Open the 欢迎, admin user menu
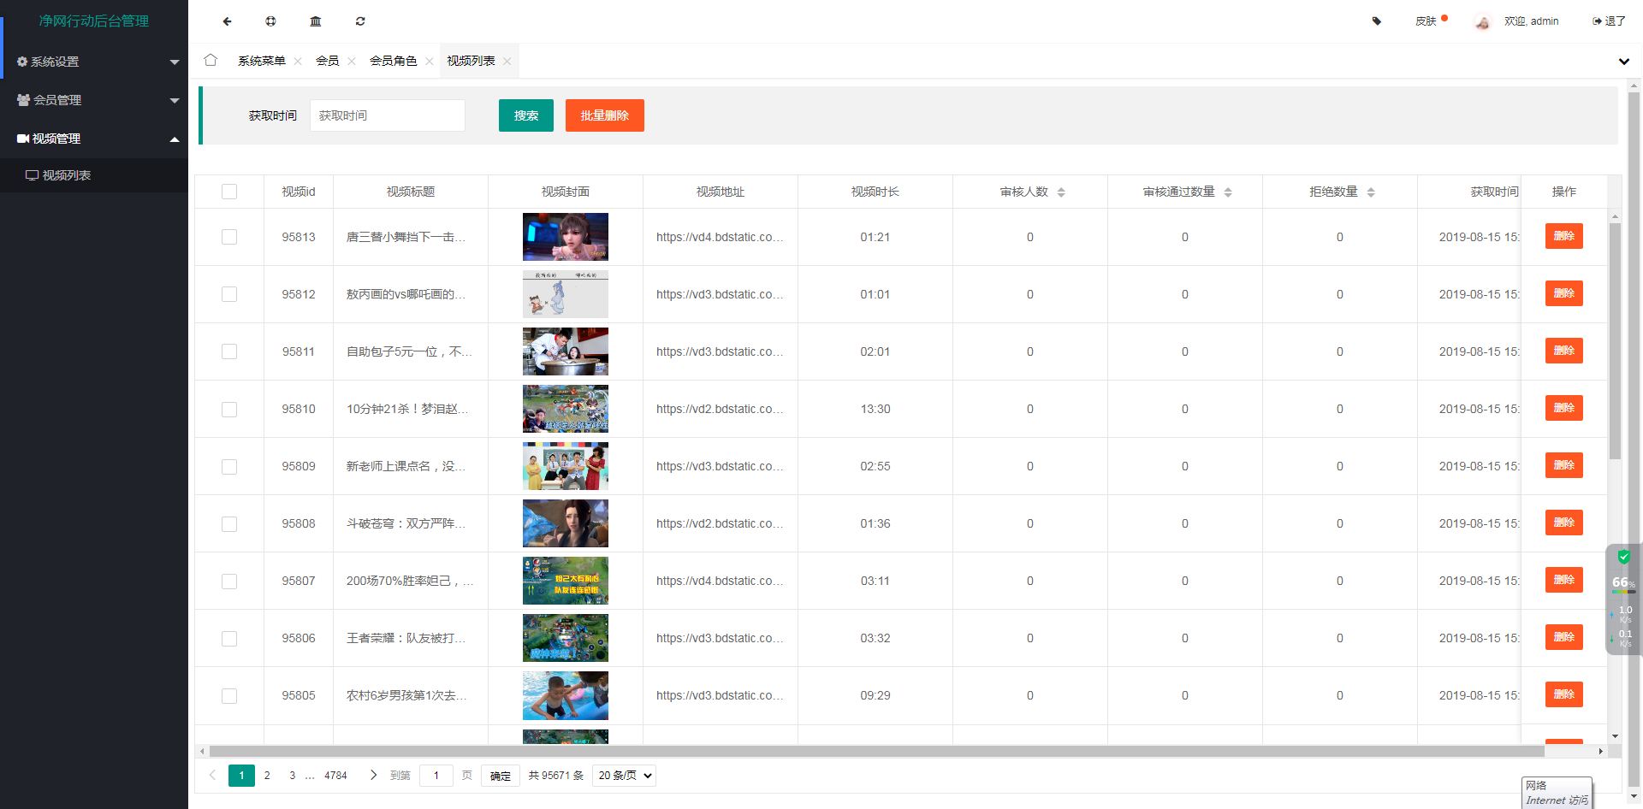Viewport: 1643px width, 809px height. pyautogui.click(x=1531, y=21)
